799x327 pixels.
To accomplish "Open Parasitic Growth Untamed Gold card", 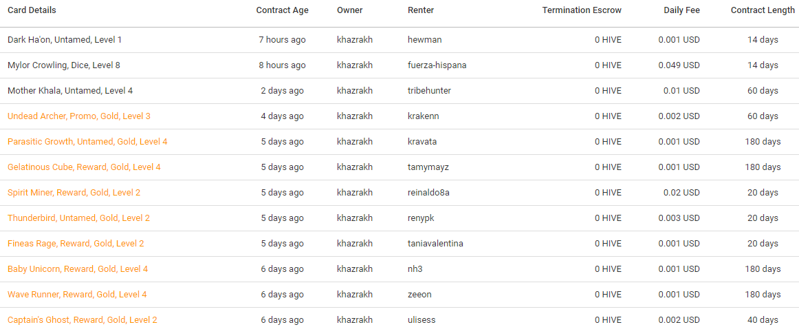I will click(x=87, y=142).
